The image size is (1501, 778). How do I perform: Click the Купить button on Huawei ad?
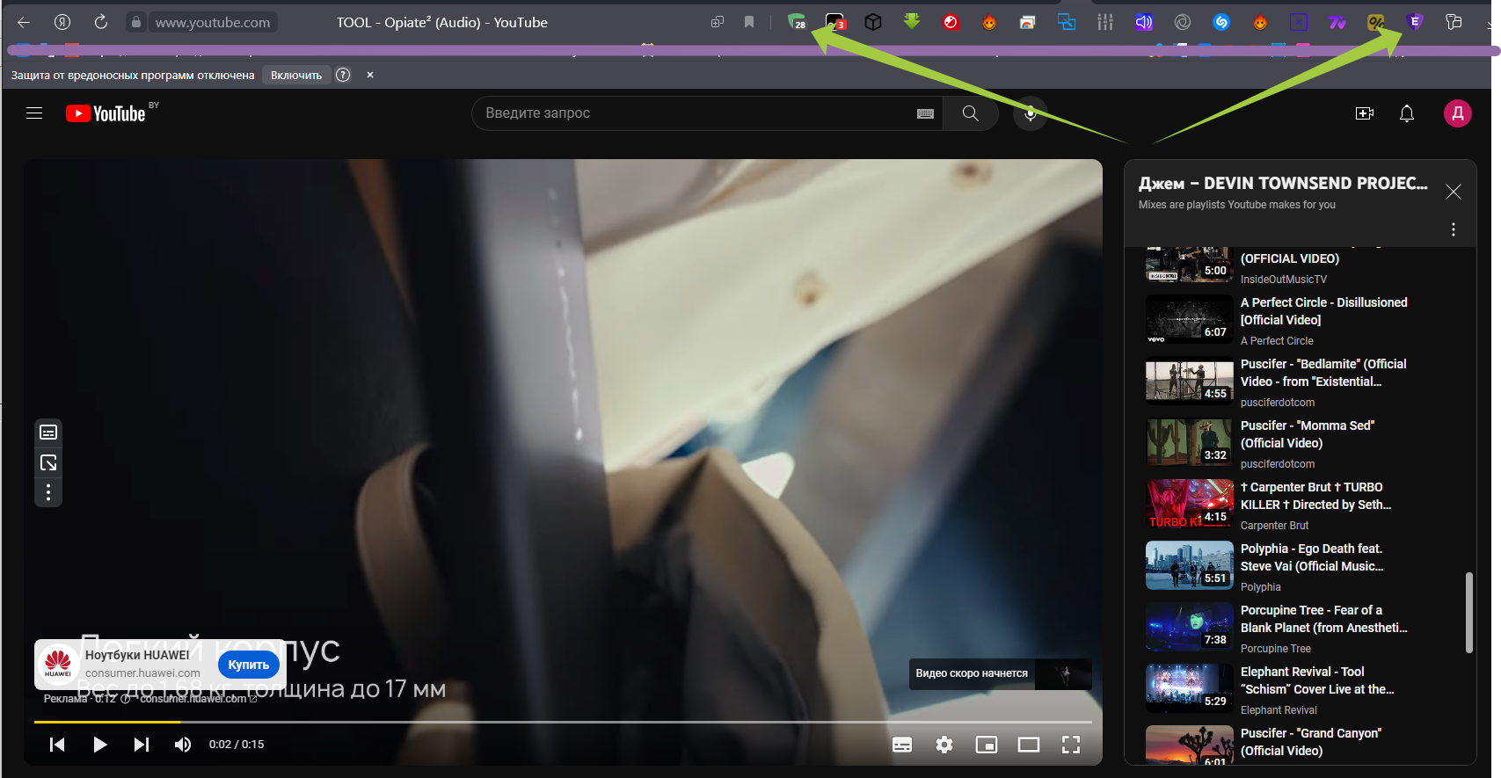(x=248, y=665)
